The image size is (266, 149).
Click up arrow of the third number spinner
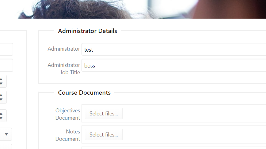[1, 114]
